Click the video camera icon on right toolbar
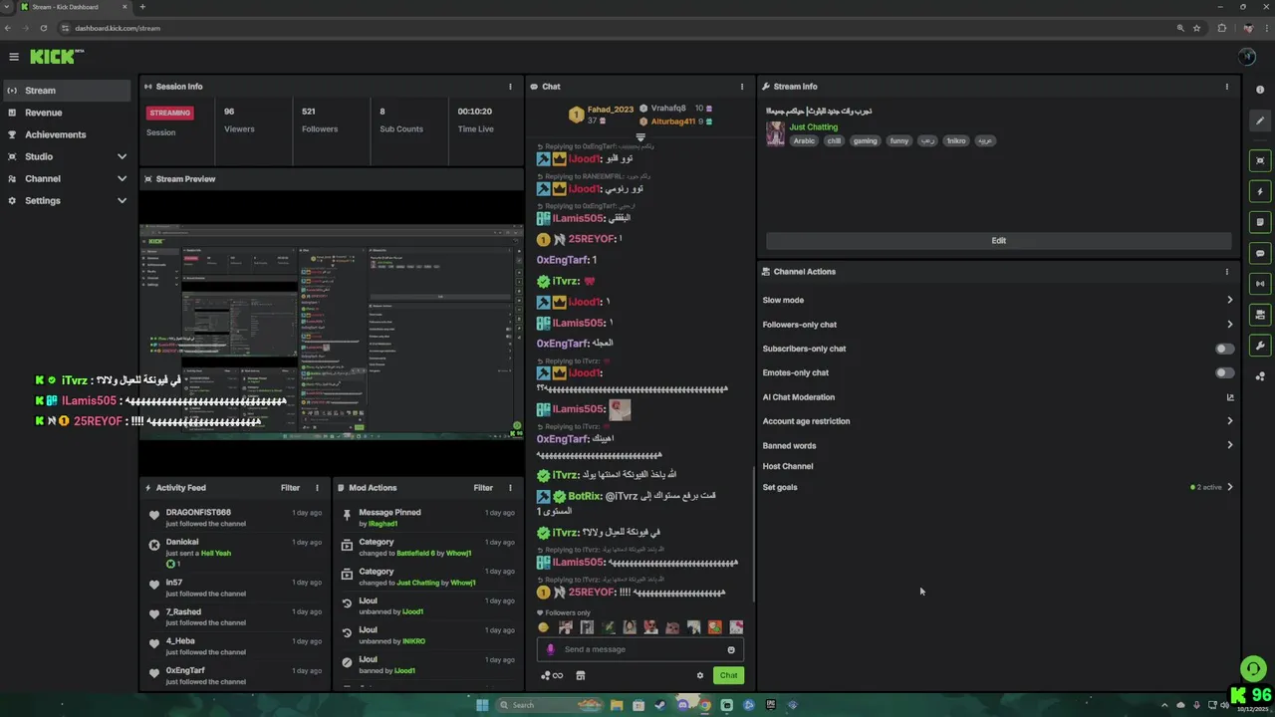Image resolution: width=1275 pixels, height=717 pixels. 1260,315
